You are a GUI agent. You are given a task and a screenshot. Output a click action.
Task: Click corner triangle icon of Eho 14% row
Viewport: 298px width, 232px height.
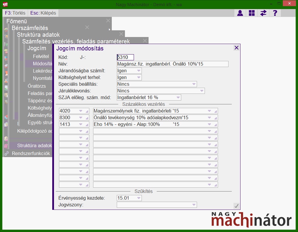coord(215,125)
